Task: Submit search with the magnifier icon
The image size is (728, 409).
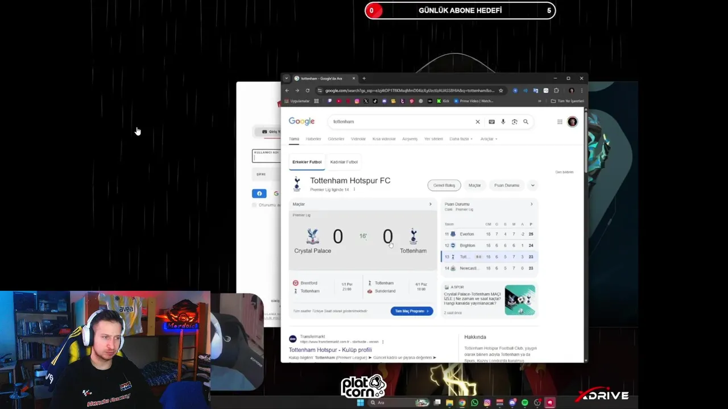Action: 526,122
